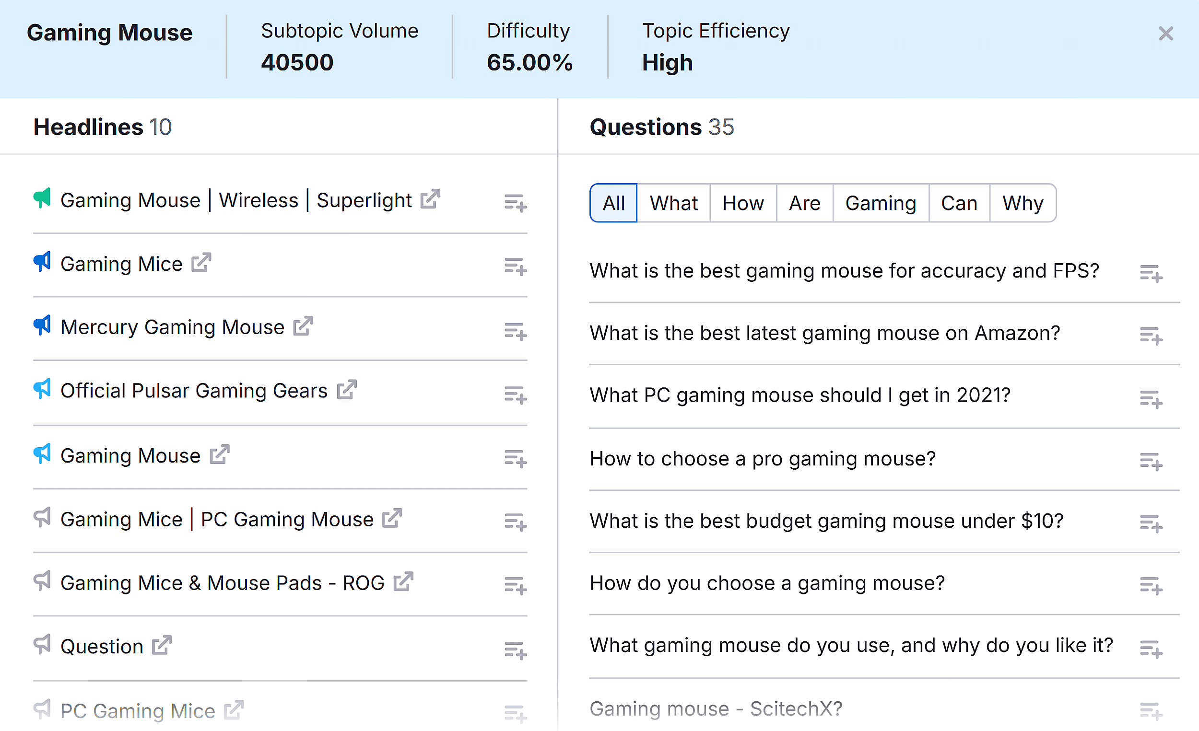Viewport: 1199px width, 731px height.
Task: Add 'Mercury Gaming Mouse' headline to list
Action: [x=515, y=331]
